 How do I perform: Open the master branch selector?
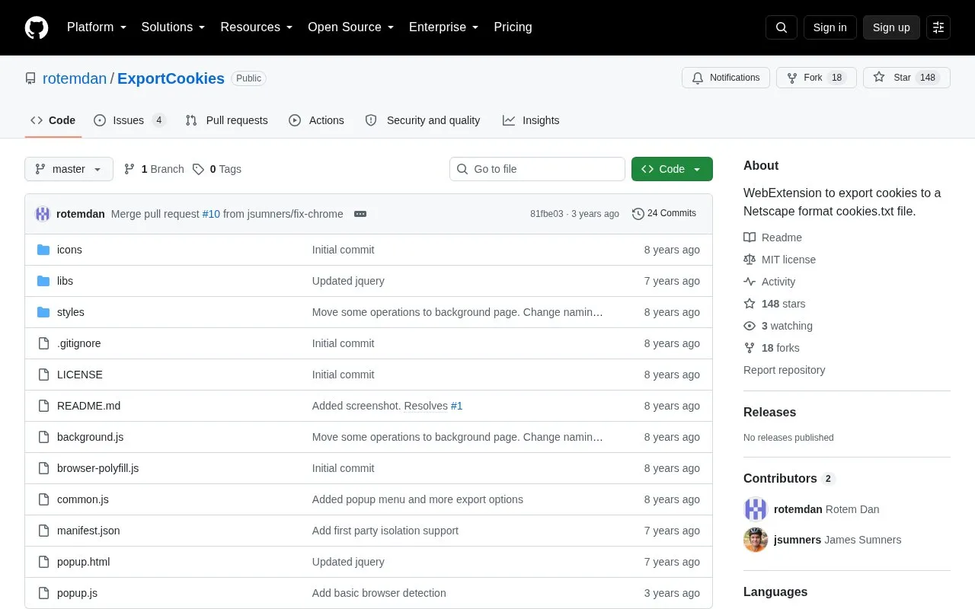click(x=69, y=169)
